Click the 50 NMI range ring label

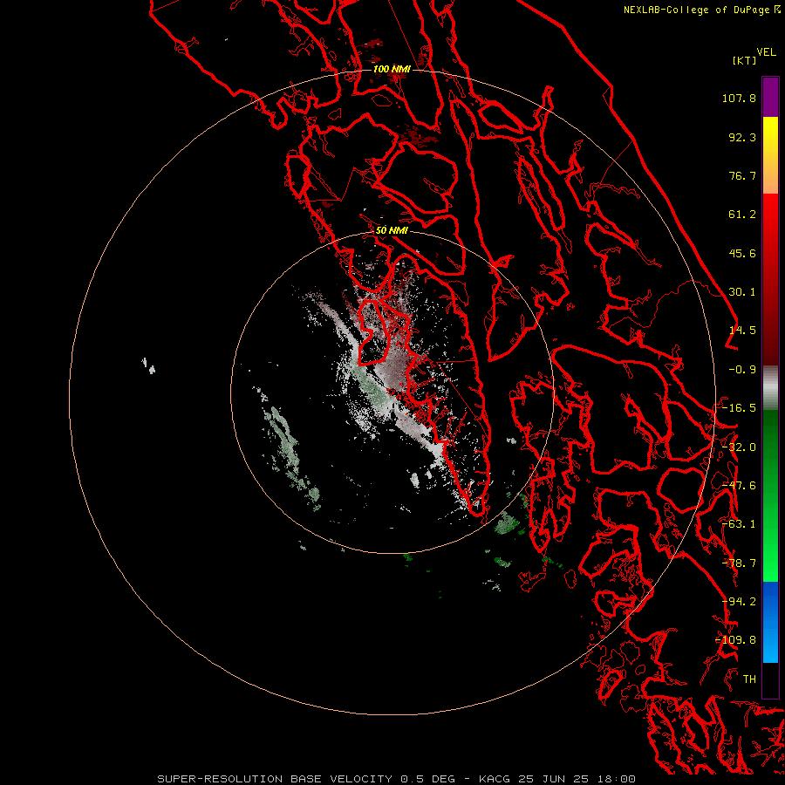point(392,230)
